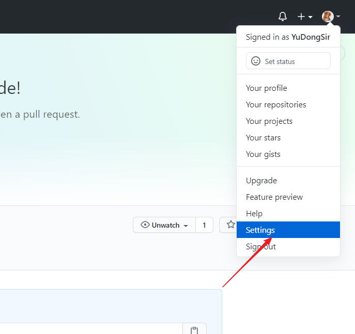The height and width of the screenshot is (334, 355).
Task: Sign out of the account
Action: coord(288,246)
